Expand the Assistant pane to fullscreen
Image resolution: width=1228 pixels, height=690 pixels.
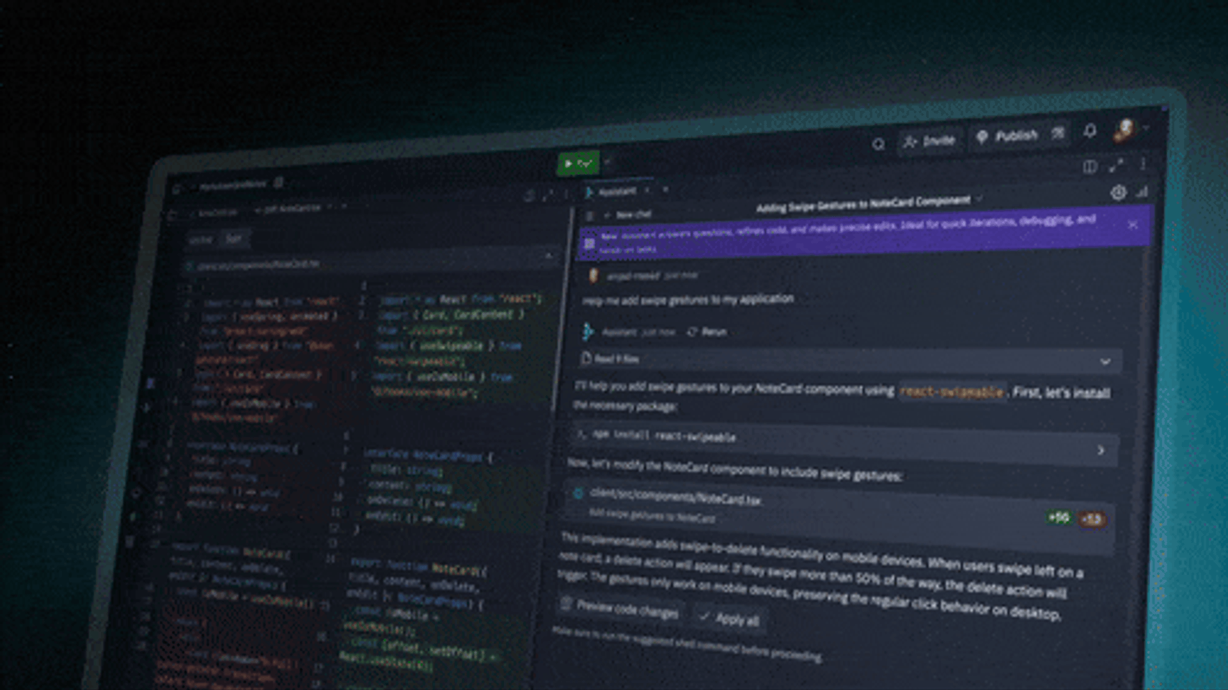[x=1116, y=166]
